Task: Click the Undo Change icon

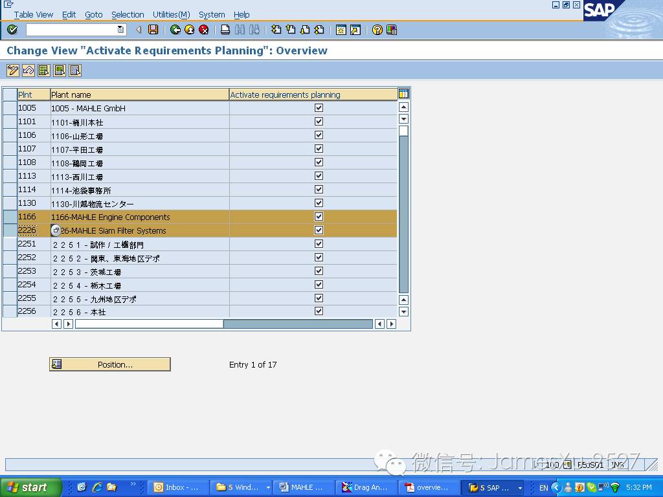Action: coord(28,70)
